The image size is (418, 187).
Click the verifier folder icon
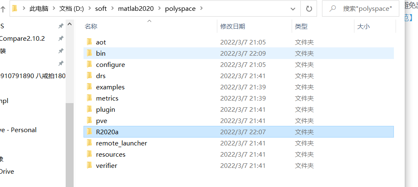pos(89,165)
